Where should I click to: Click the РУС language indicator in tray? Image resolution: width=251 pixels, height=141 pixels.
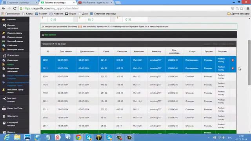coord(230,137)
